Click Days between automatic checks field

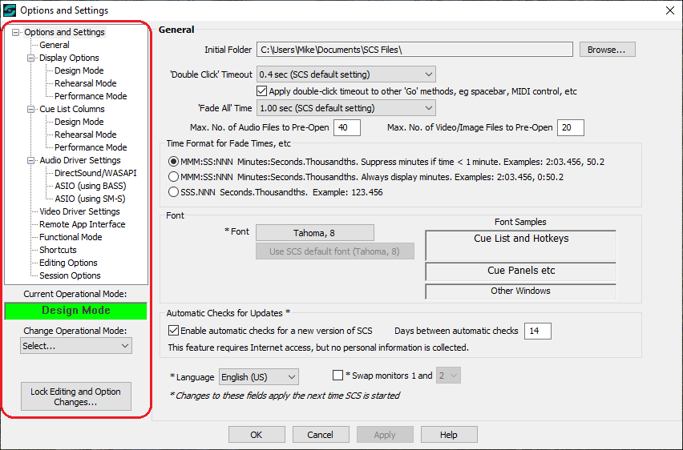click(538, 331)
